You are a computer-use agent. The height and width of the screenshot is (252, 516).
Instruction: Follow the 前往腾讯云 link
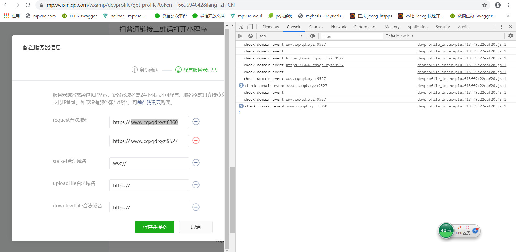click(x=149, y=103)
